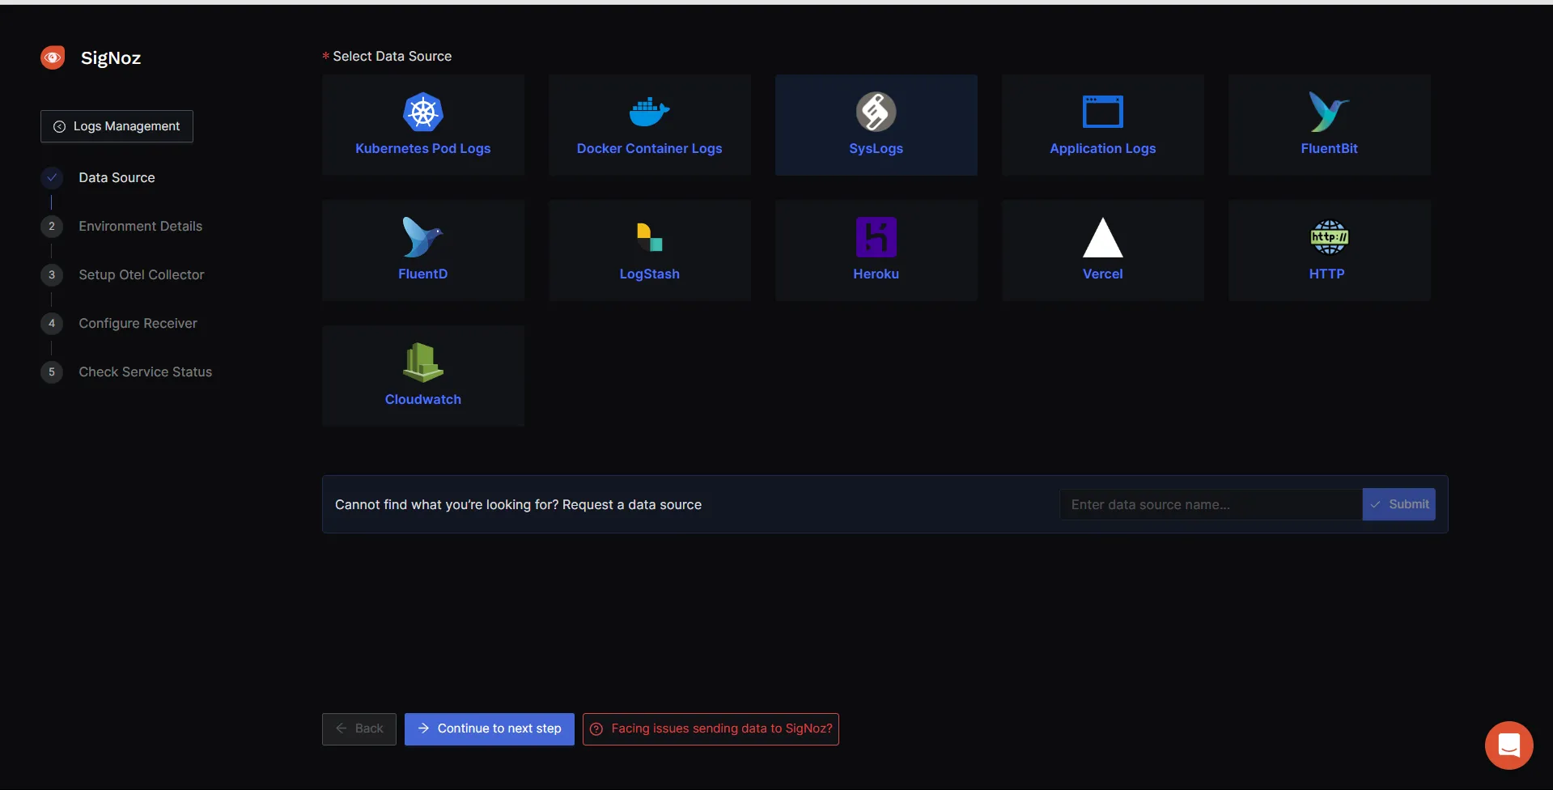Pick the Cloudwatch data source icon

[422, 363]
